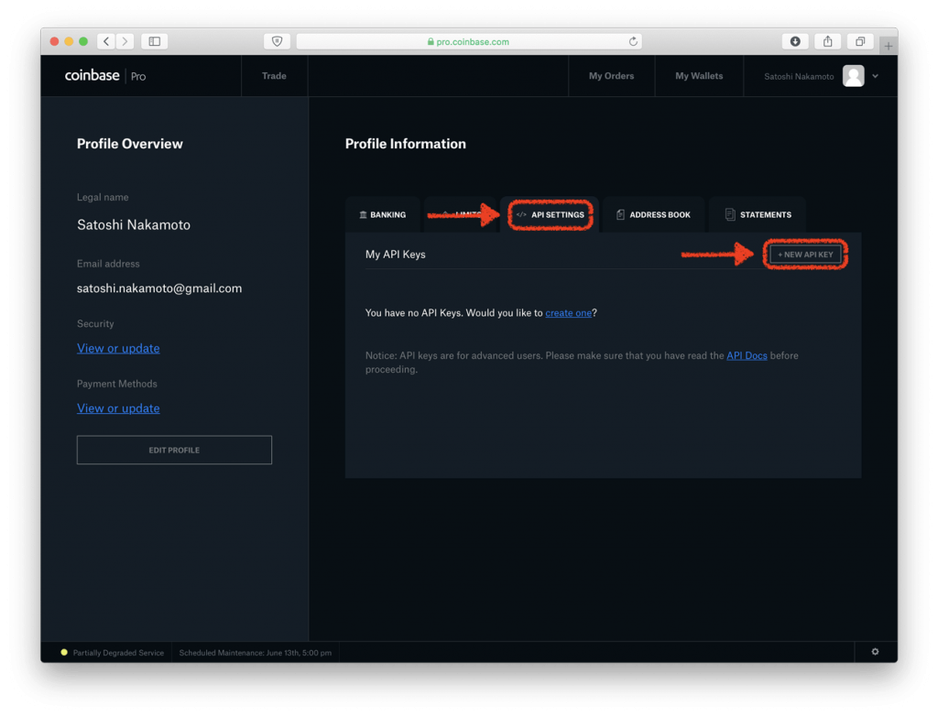Image resolution: width=938 pixels, height=716 pixels.
Task: Click the 'My API Keys' heading
Action: pyautogui.click(x=396, y=255)
